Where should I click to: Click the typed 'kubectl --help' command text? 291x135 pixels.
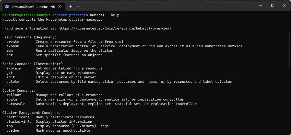104,15
